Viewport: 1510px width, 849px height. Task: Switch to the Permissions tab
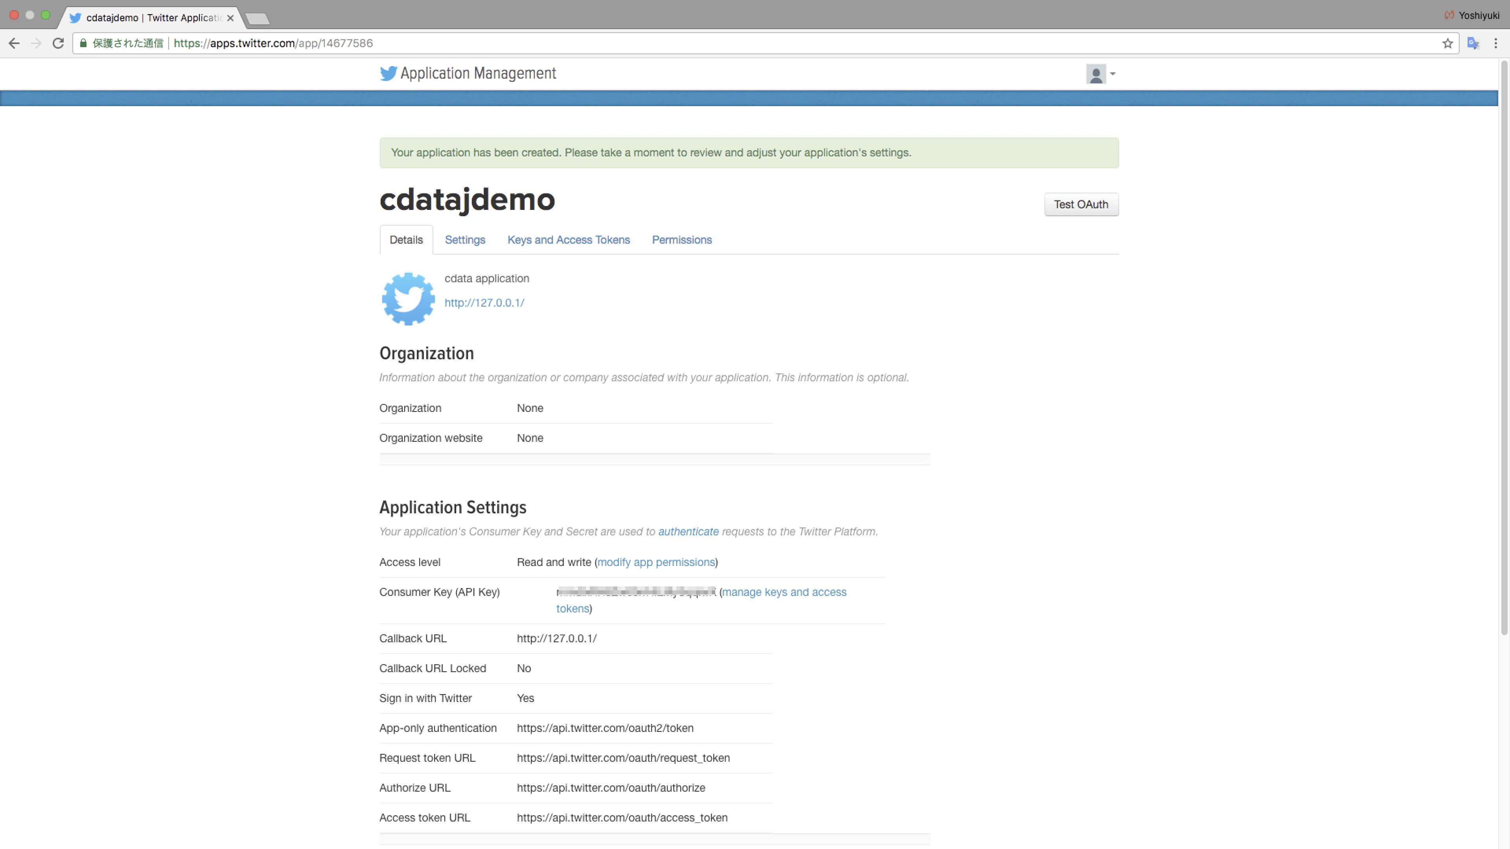pos(682,240)
